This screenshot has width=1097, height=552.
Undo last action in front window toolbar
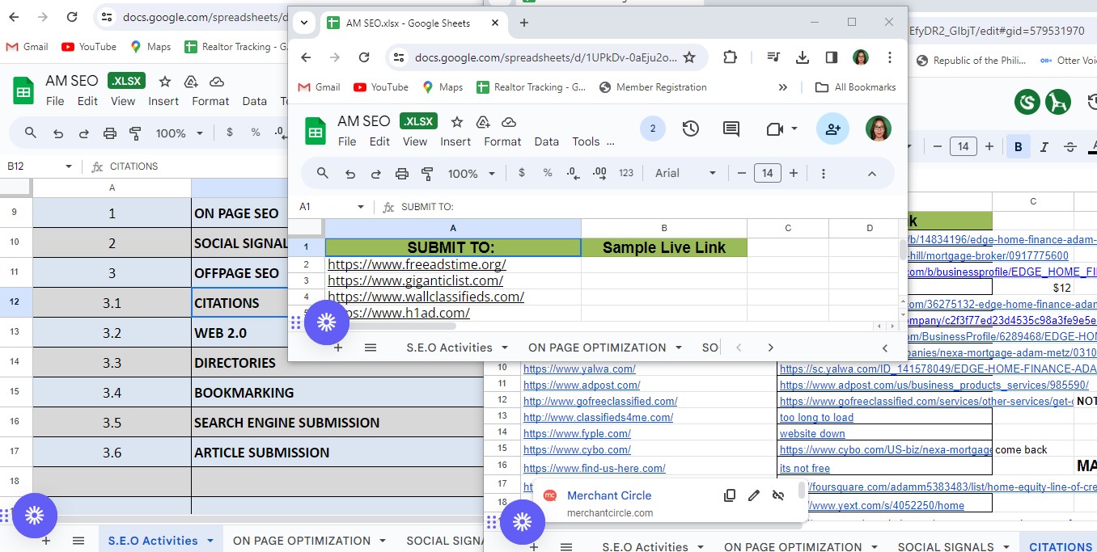point(349,173)
